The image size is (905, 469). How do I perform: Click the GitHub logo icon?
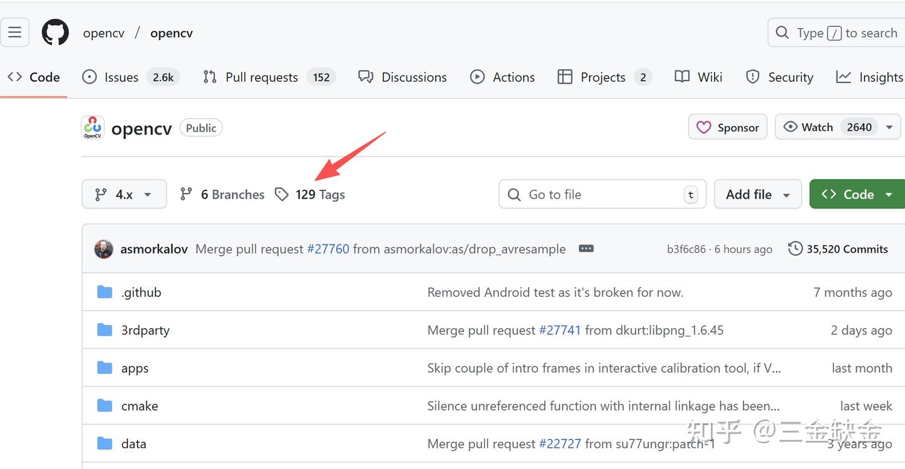point(55,33)
